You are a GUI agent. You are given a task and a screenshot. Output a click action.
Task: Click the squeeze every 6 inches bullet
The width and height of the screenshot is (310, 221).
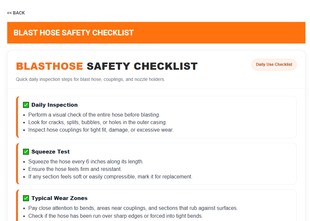point(86,162)
